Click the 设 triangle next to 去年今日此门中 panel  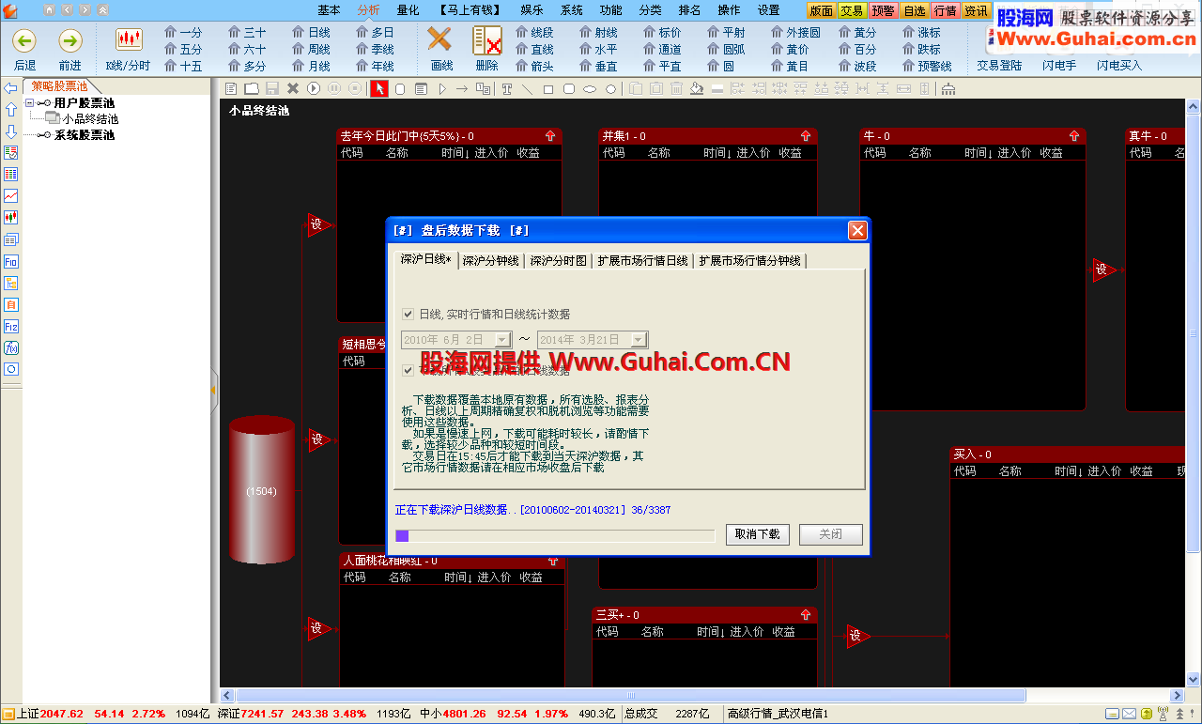tap(318, 224)
